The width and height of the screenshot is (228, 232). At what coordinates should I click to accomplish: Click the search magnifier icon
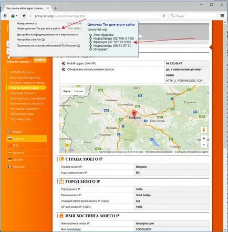(172, 16)
